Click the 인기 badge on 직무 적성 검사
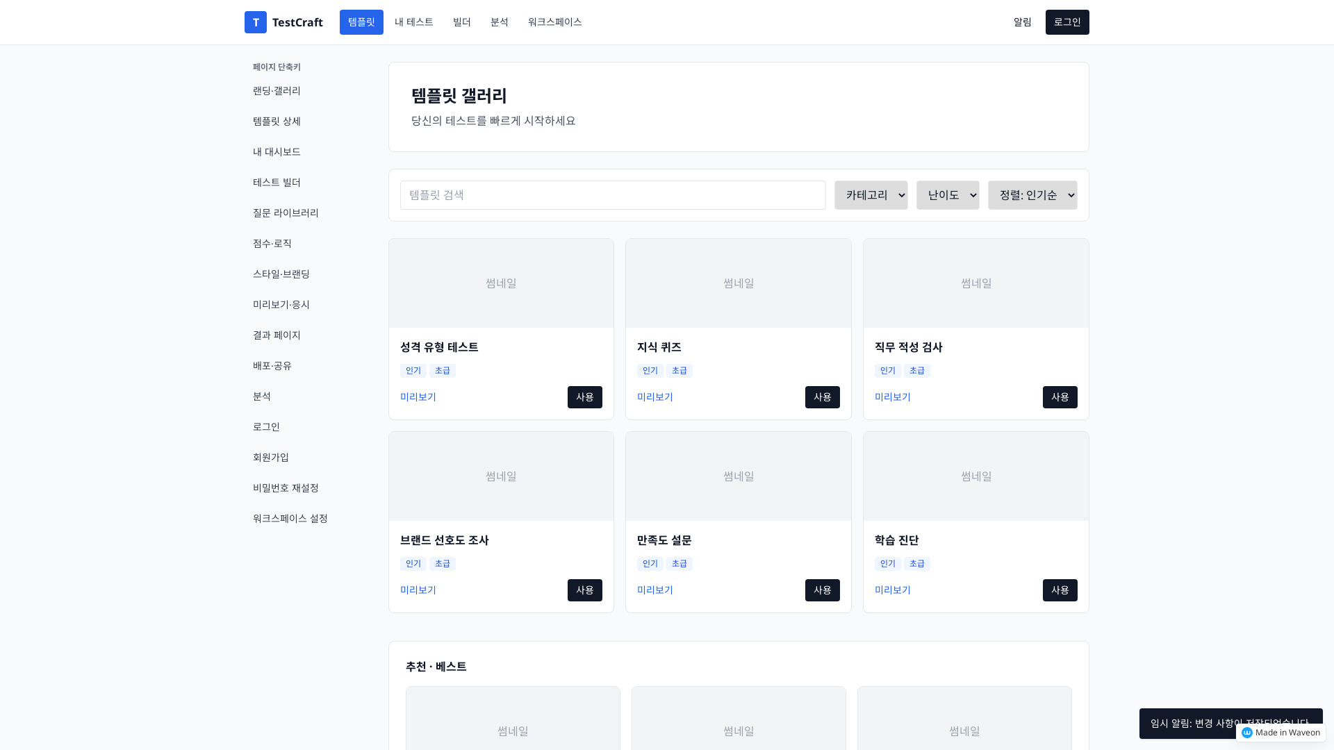This screenshot has height=750, width=1334. (887, 370)
